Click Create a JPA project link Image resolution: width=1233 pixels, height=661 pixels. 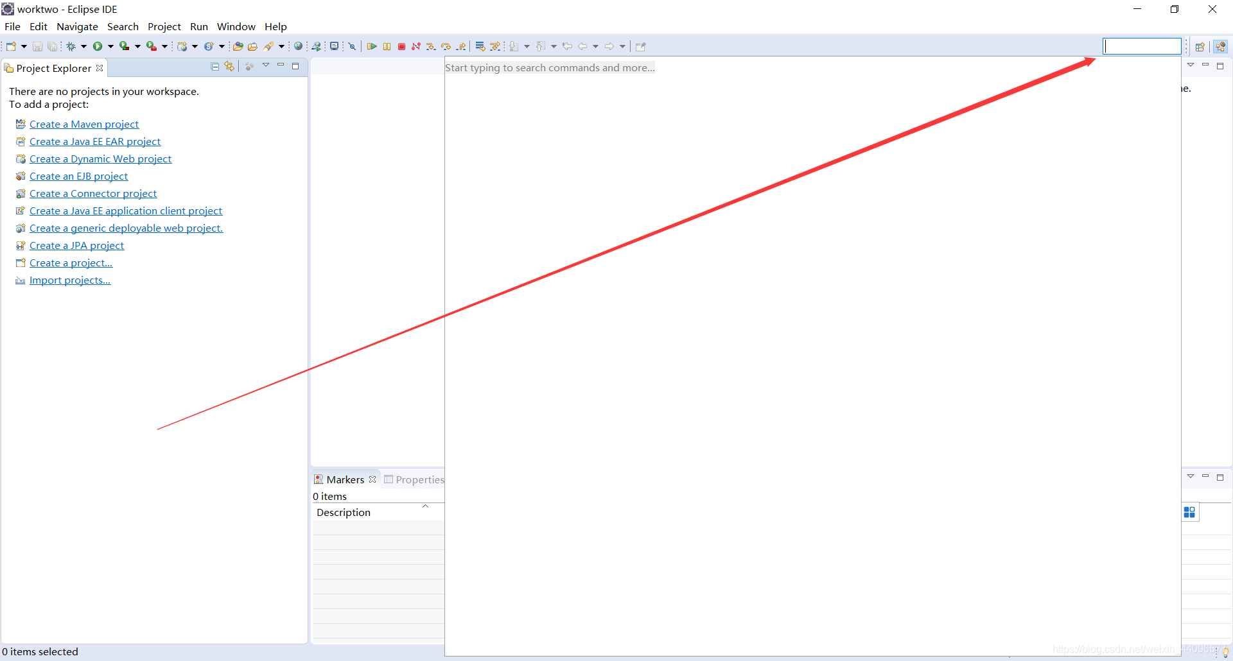pos(76,245)
